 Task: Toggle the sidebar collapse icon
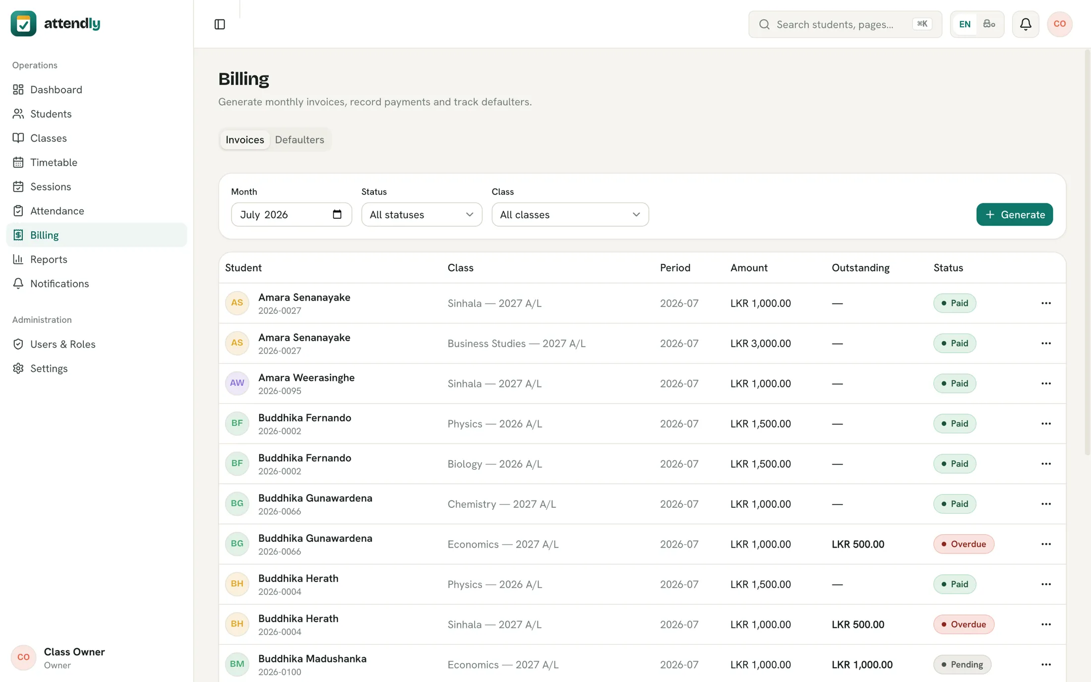tap(220, 24)
